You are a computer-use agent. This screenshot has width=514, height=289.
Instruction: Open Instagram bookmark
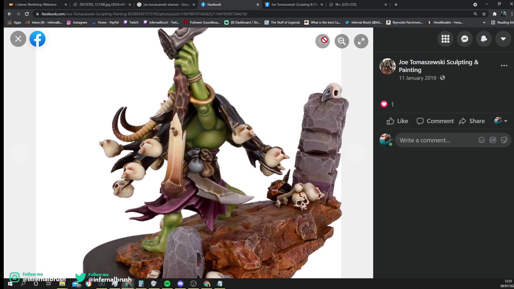tap(77, 22)
